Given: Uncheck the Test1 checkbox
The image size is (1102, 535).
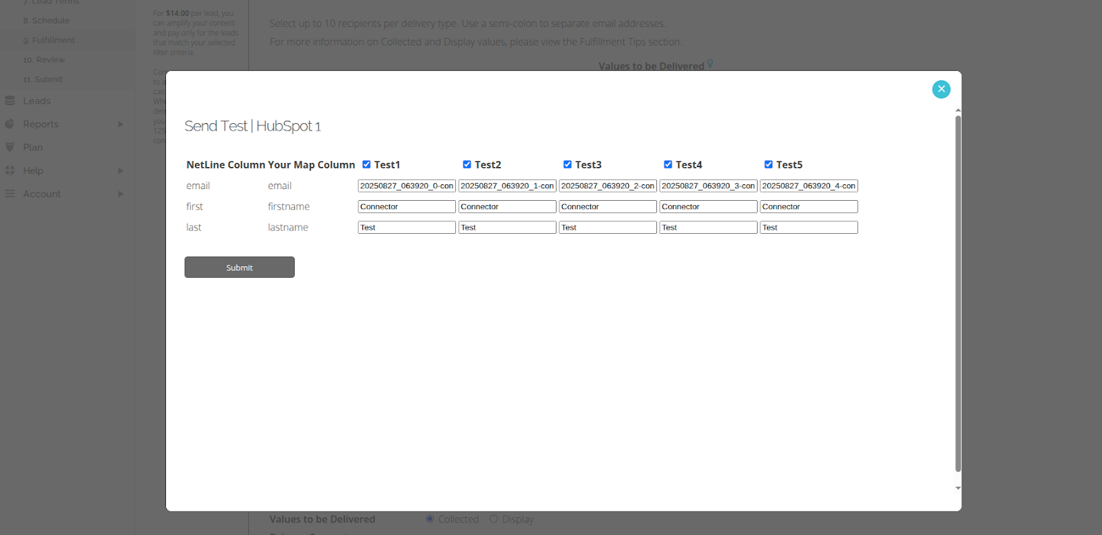Looking at the screenshot, I should point(366,164).
